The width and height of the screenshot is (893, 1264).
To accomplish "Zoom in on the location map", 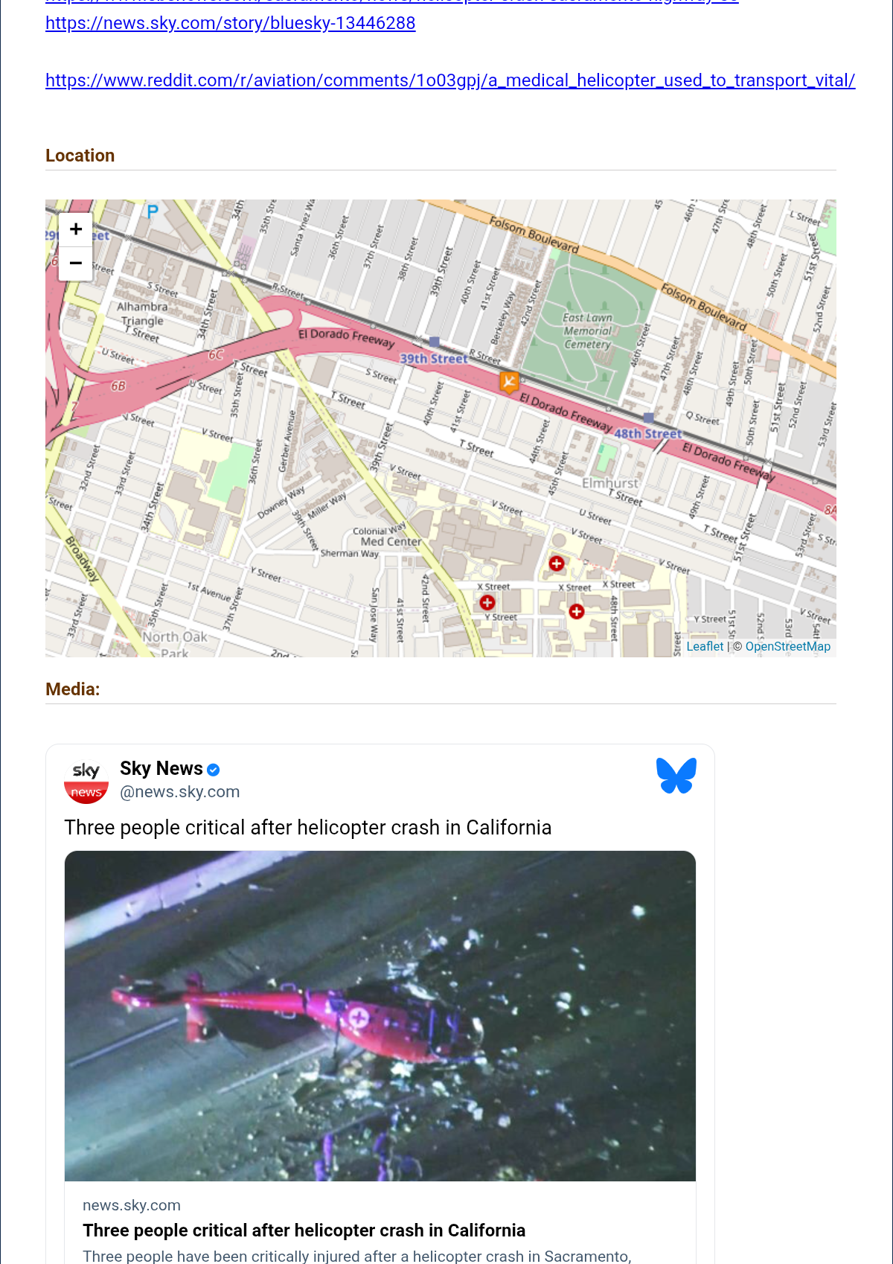I will pos(75,229).
